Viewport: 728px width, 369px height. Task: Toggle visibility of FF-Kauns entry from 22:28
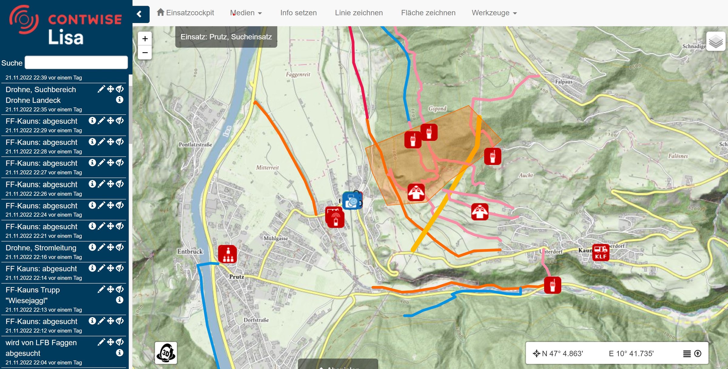pyautogui.click(x=120, y=142)
